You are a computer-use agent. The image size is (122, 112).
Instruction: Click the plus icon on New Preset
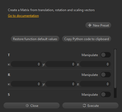click(90, 25)
